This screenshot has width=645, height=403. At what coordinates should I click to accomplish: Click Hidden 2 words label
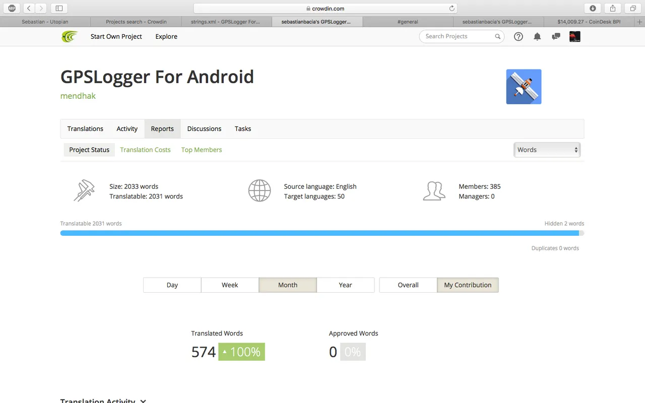pos(564,223)
